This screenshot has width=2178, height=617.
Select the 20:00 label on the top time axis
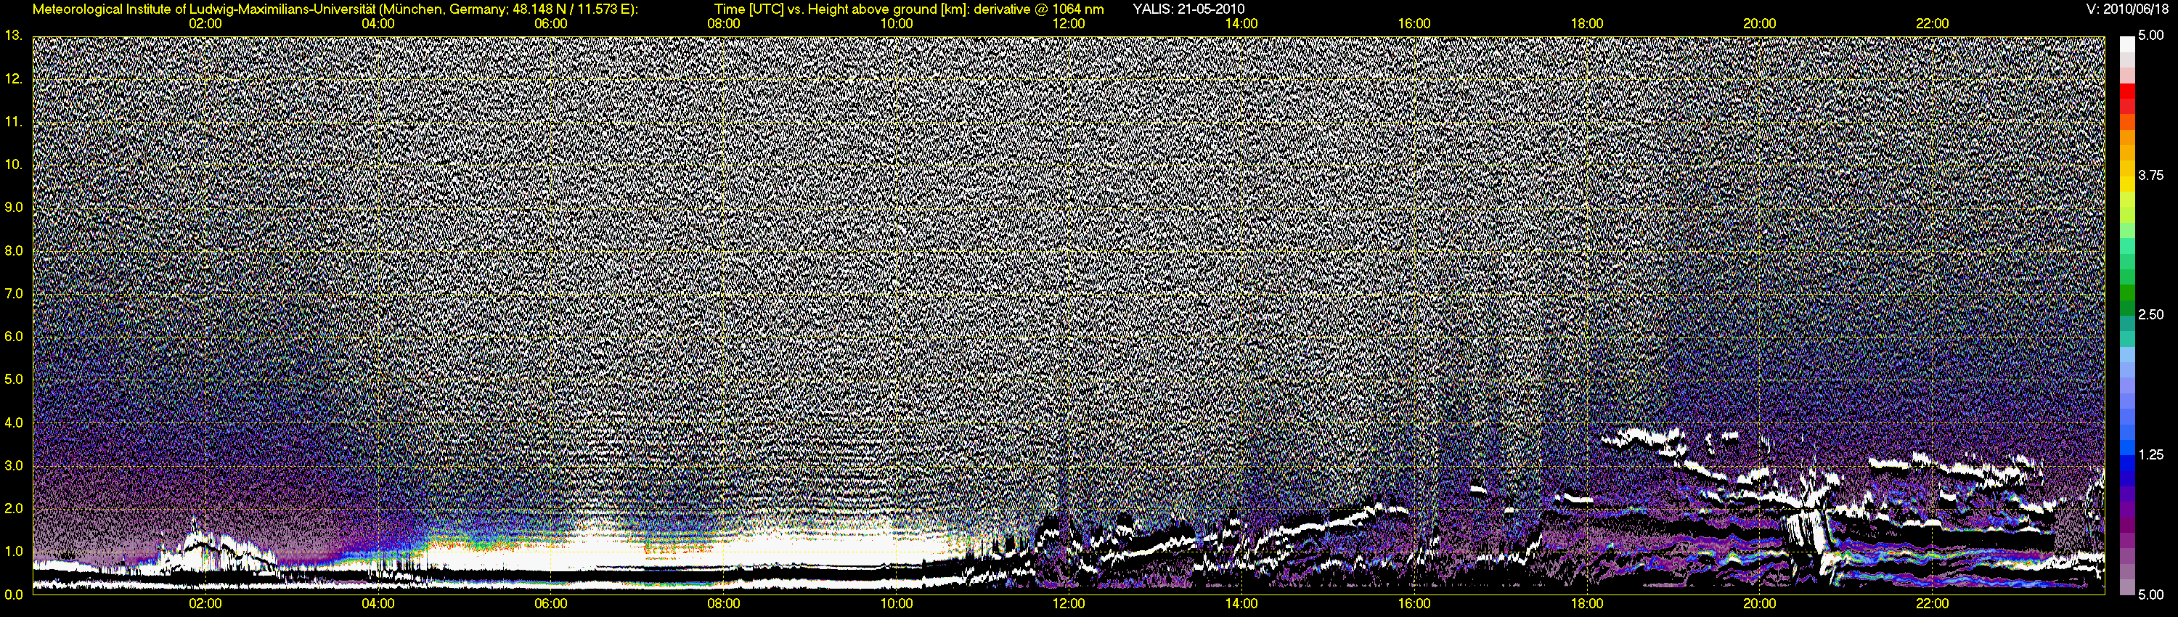tap(1760, 24)
